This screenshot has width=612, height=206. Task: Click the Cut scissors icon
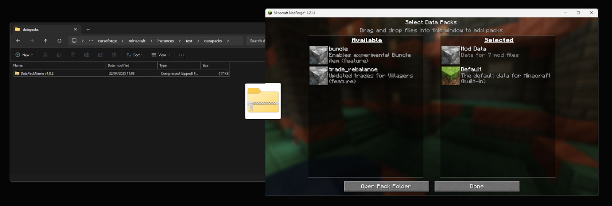pos(46,55)
